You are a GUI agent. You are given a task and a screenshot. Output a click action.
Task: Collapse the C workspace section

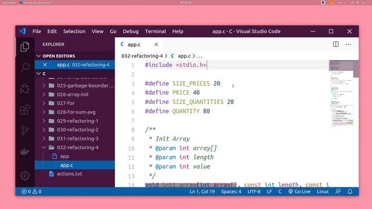39,74
